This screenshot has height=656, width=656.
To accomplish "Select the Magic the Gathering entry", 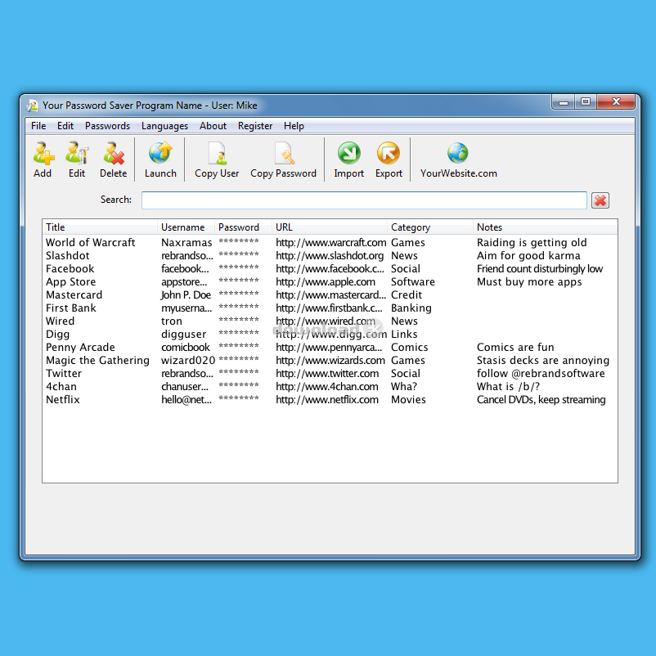I will 97,360.
